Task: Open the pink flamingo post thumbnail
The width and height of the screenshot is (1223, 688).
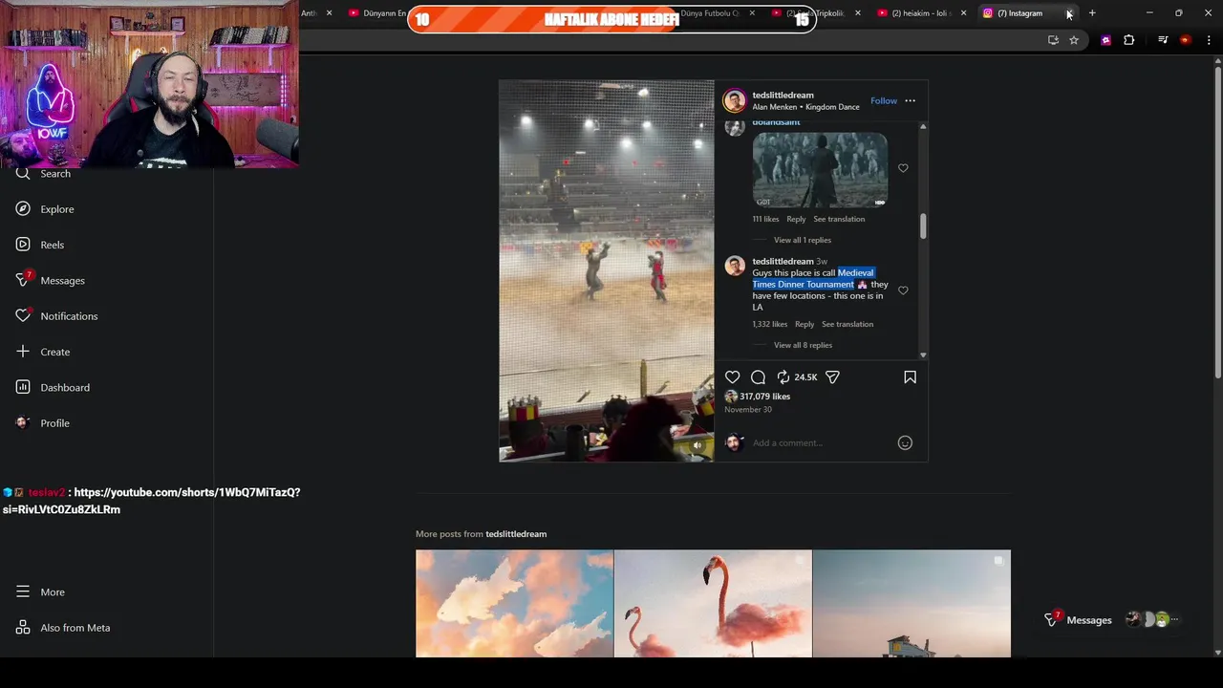Action: (x=713, y=604)
